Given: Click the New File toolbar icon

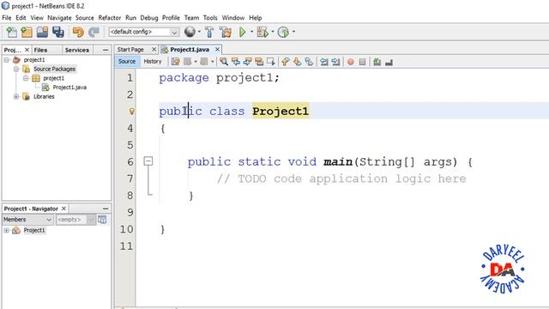Looking at the screenshot, I should 11,32.
